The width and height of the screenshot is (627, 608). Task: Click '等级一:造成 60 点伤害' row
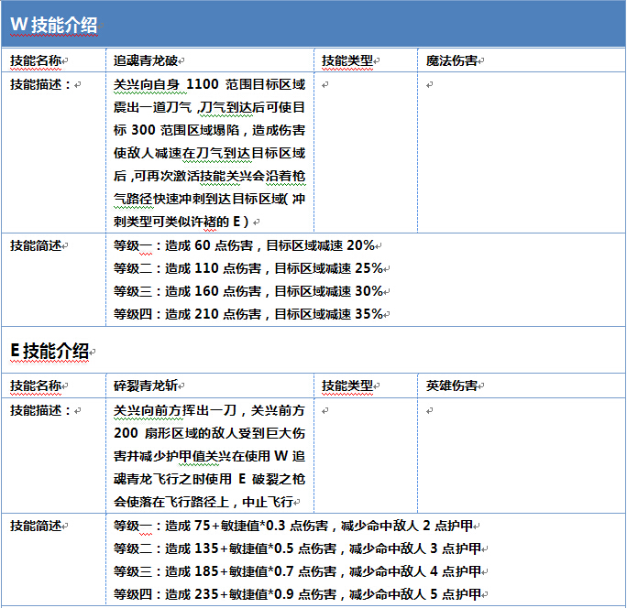(x=245, y=245)
